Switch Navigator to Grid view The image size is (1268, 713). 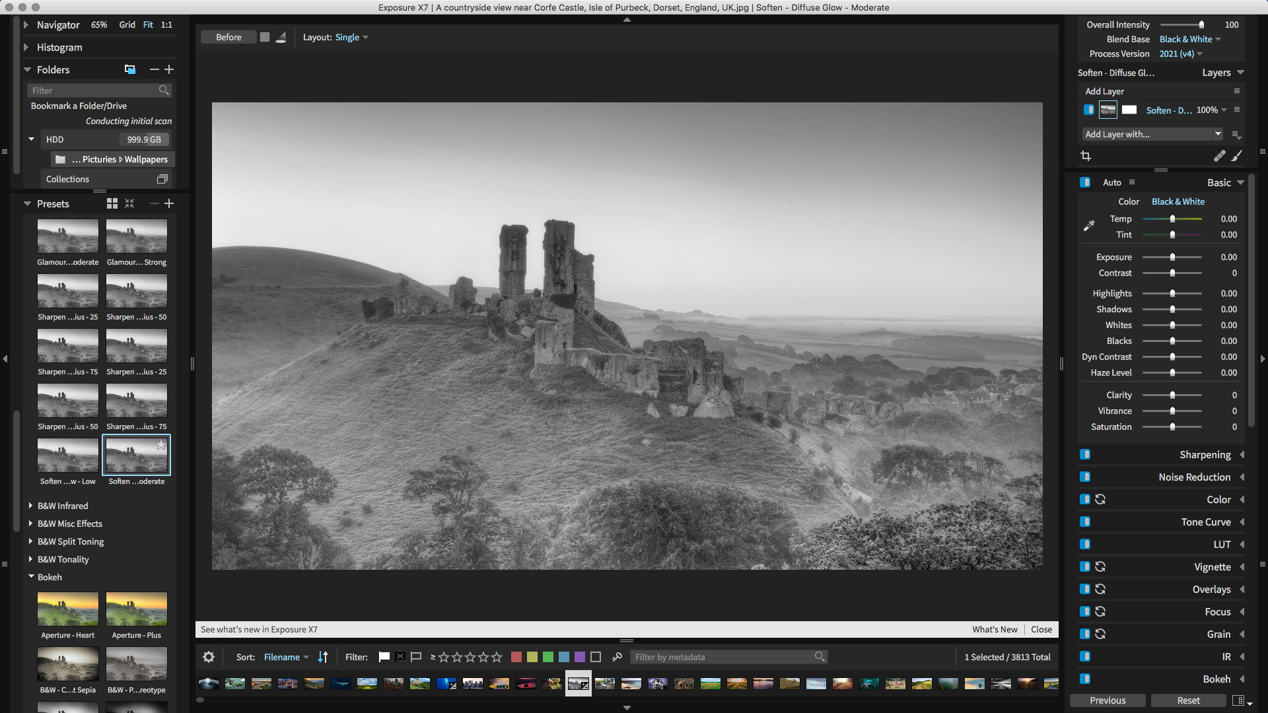click(x=127, y=24)
